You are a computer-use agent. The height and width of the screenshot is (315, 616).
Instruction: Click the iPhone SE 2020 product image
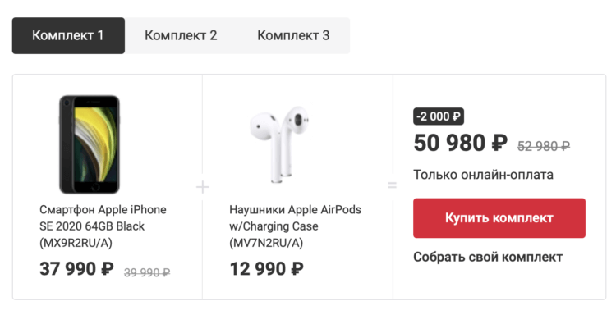(90, 144)
